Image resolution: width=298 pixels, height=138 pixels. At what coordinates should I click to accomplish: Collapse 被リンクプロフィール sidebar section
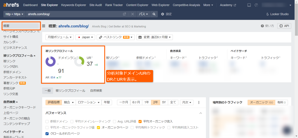coord(19,55)
